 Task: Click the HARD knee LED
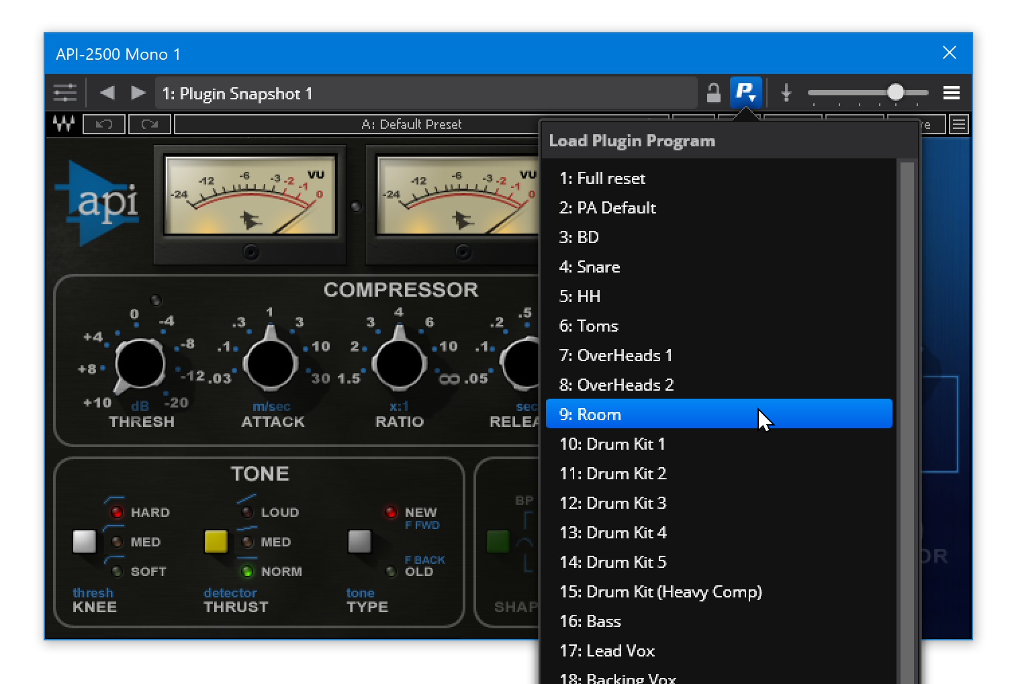(x=117, y=512)
